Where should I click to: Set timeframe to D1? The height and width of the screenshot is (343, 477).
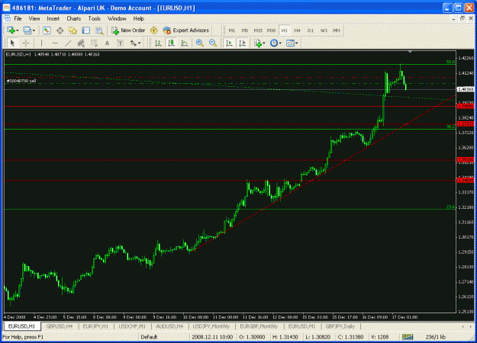coord(311,30)
